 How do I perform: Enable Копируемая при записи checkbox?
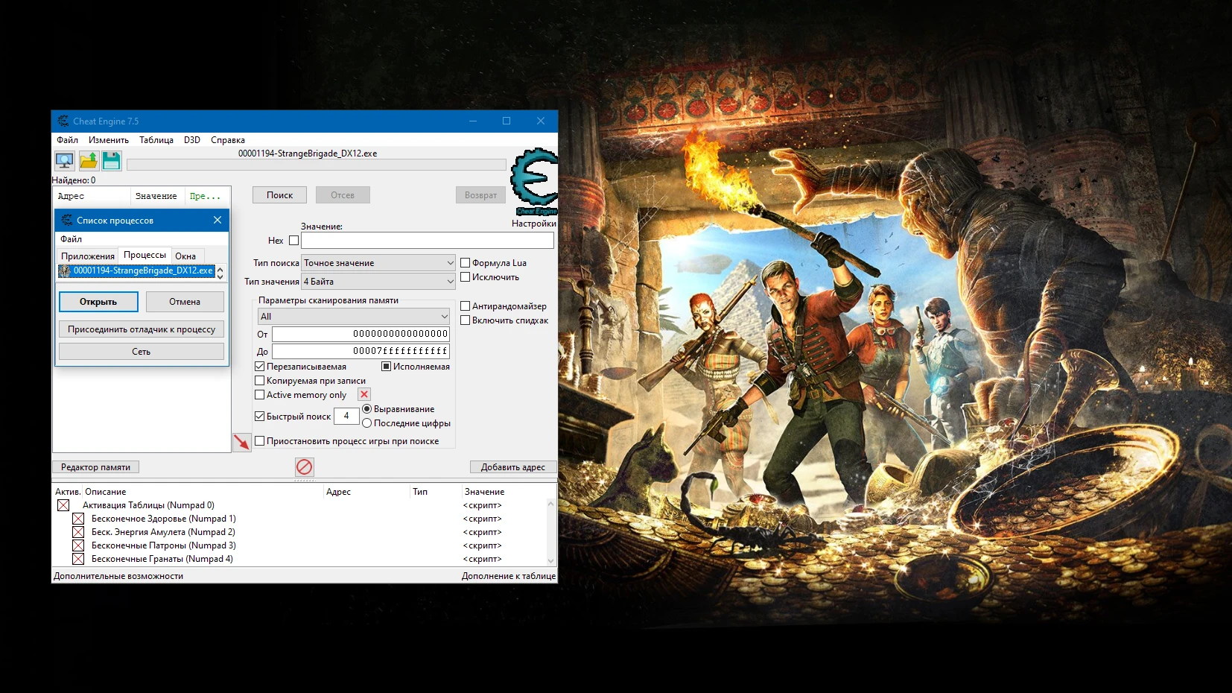coord(259,380)
